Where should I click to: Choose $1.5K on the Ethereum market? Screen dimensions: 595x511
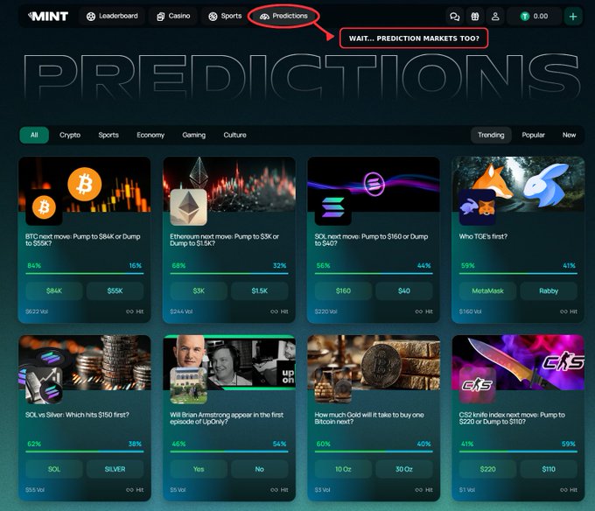click(260, 291)
